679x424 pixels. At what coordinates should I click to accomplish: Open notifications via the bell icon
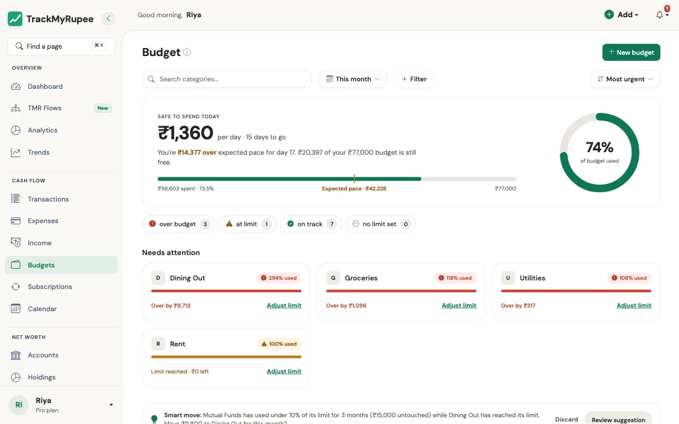tap(659, 15)
